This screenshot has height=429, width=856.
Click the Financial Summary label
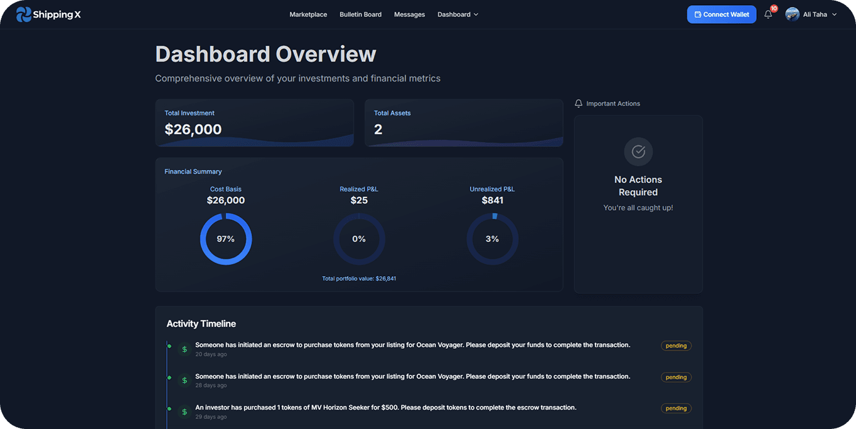[x=193, y=172]
